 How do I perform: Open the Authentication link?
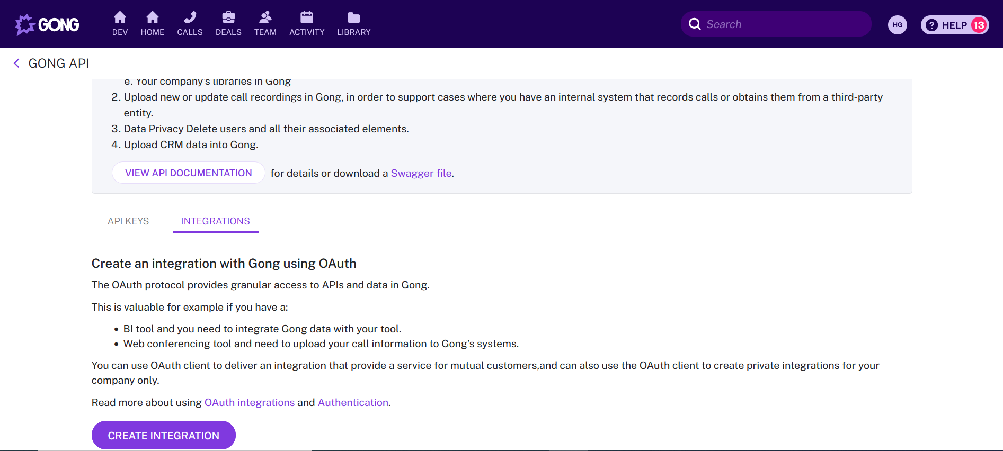coord(353,402)
